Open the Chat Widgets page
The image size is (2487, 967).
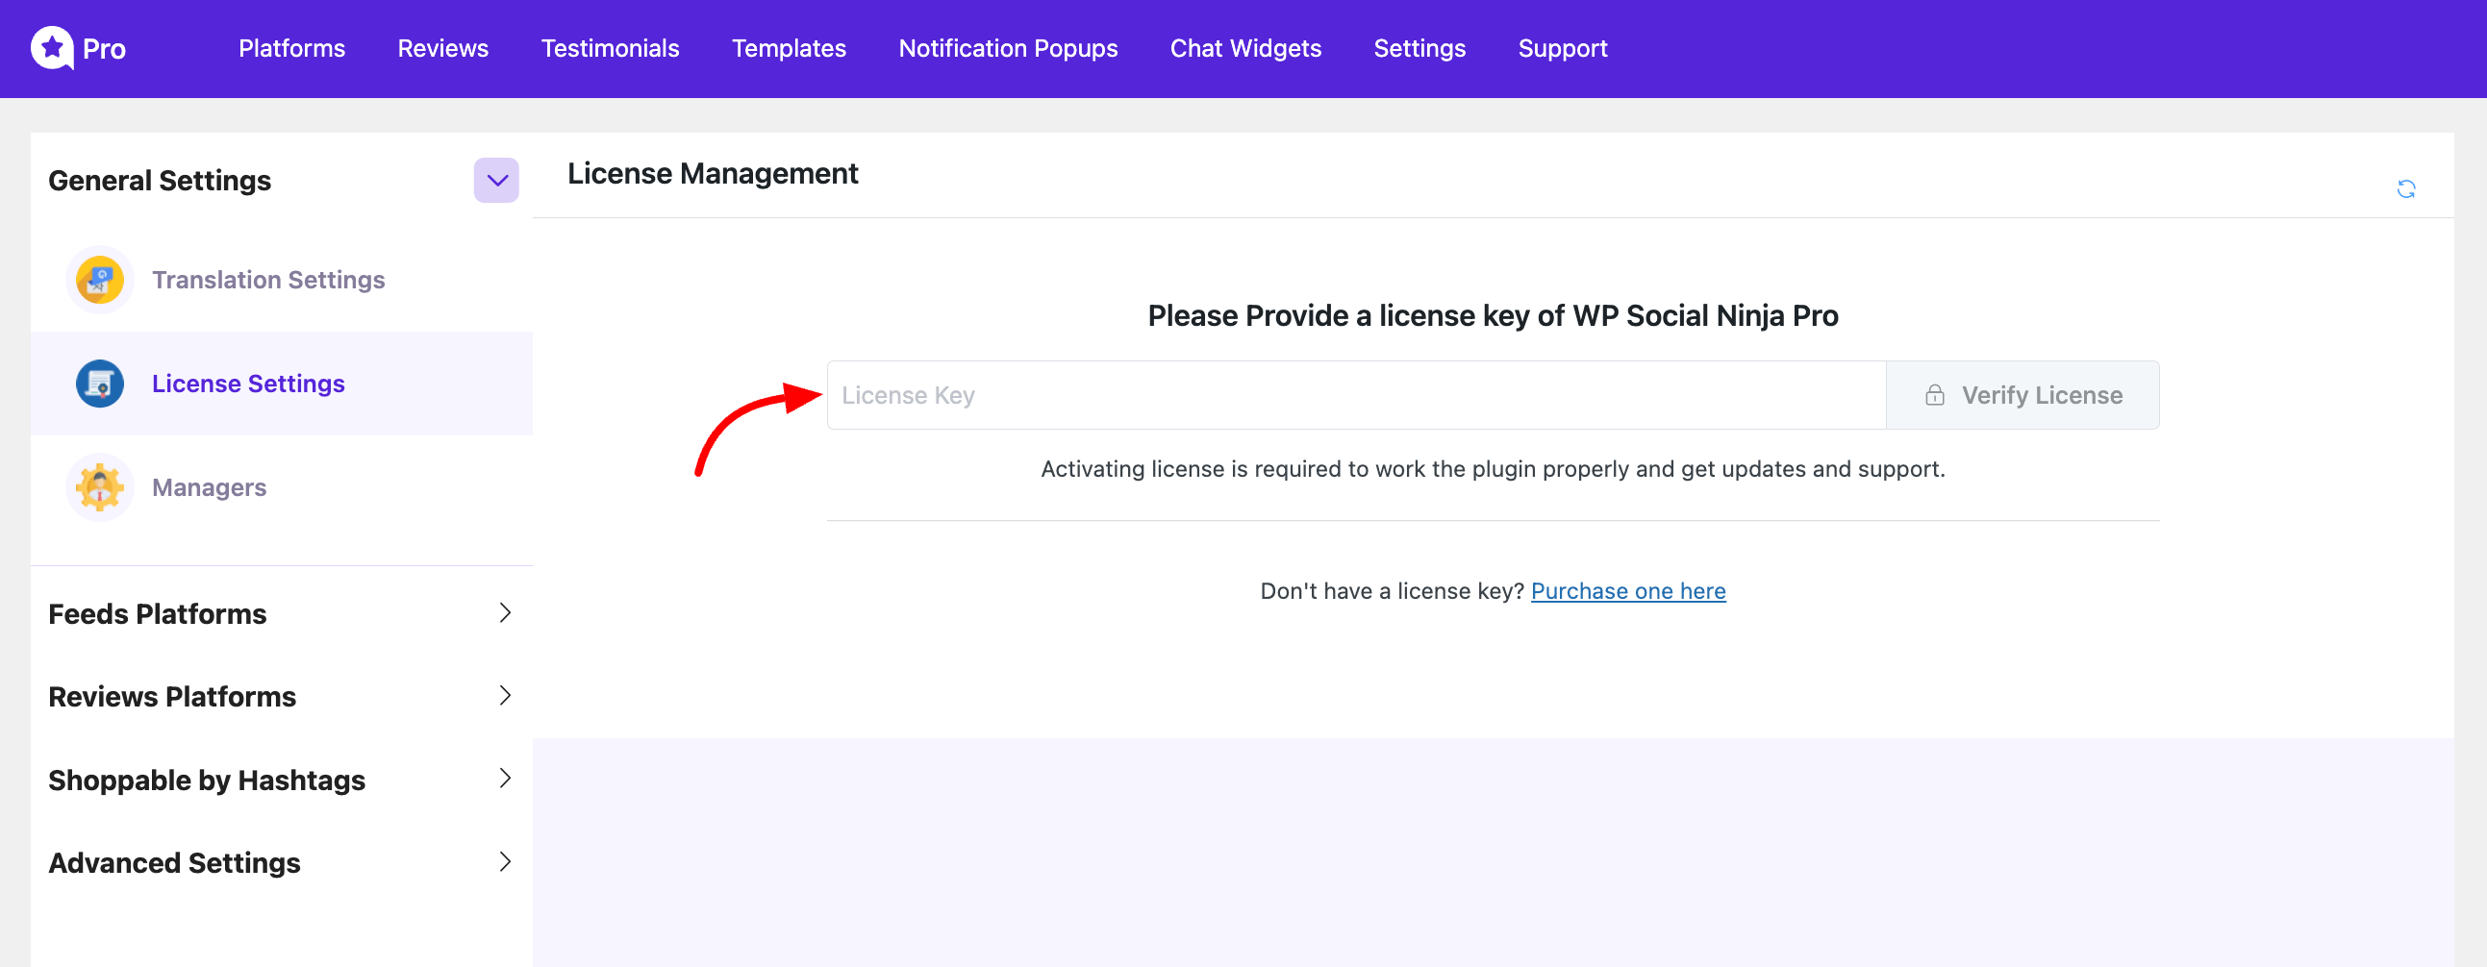coord(1245,48)
